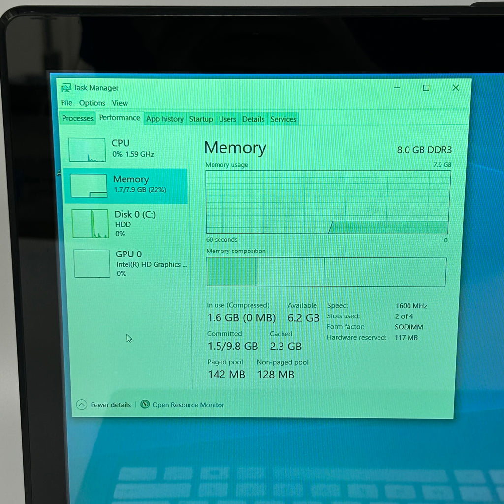Switch to the Details tab
Viewport: 504px width, 504px height.
click(x=253, y=119)
